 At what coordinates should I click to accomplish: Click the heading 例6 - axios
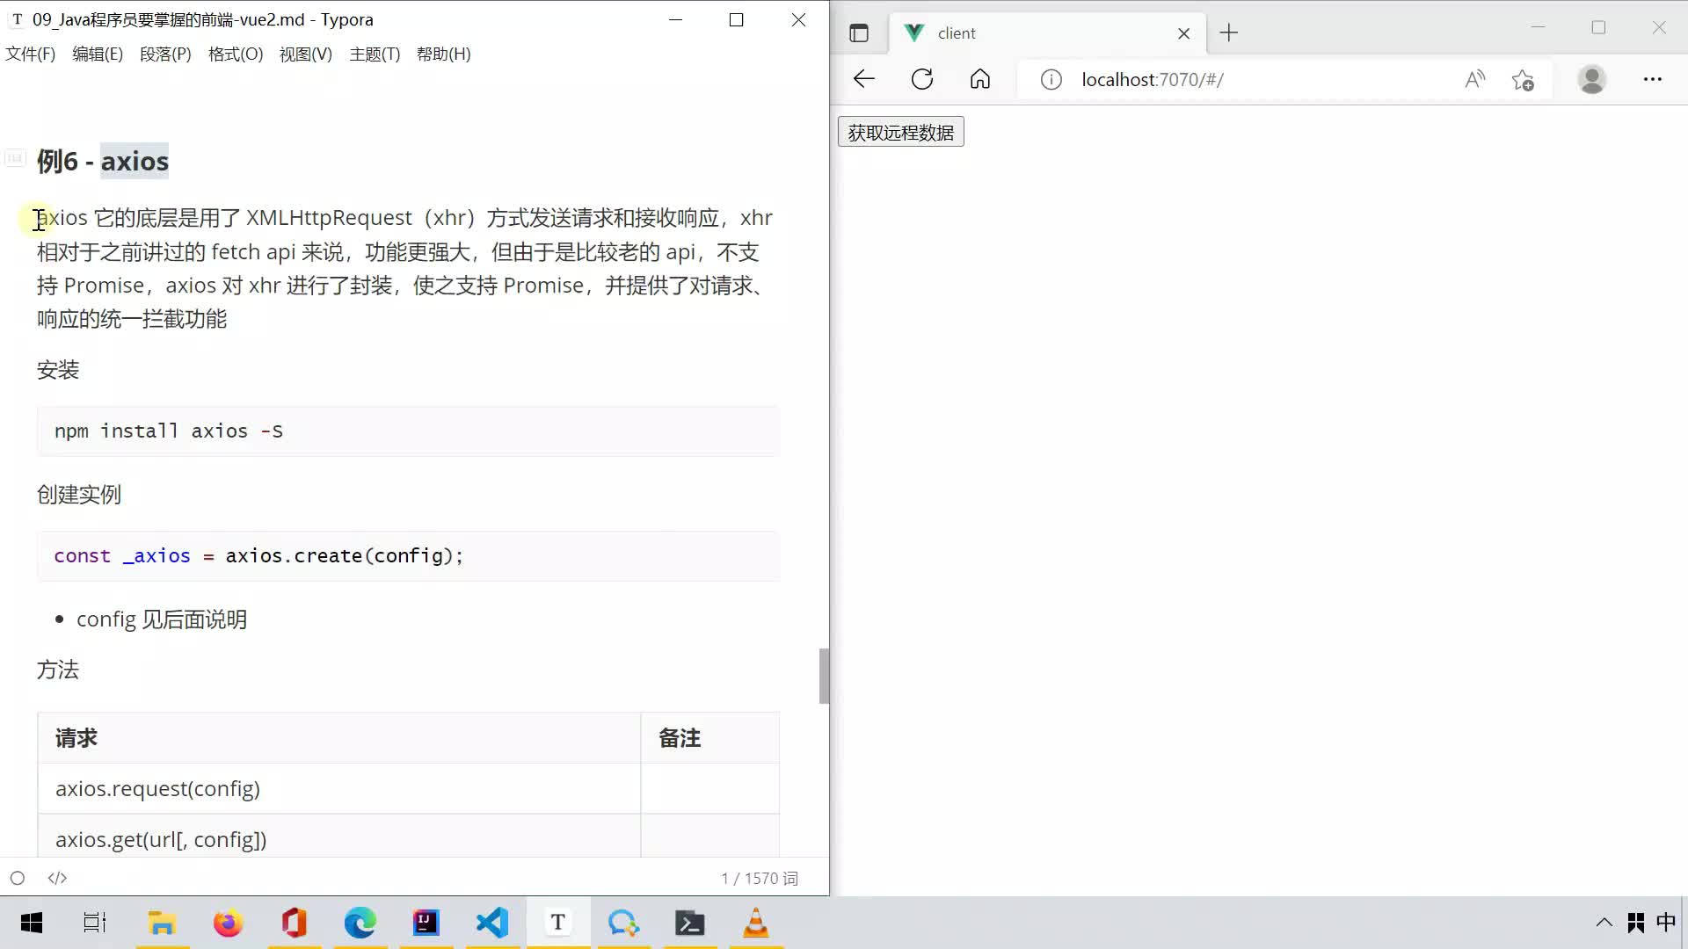(x=103, y=162)
